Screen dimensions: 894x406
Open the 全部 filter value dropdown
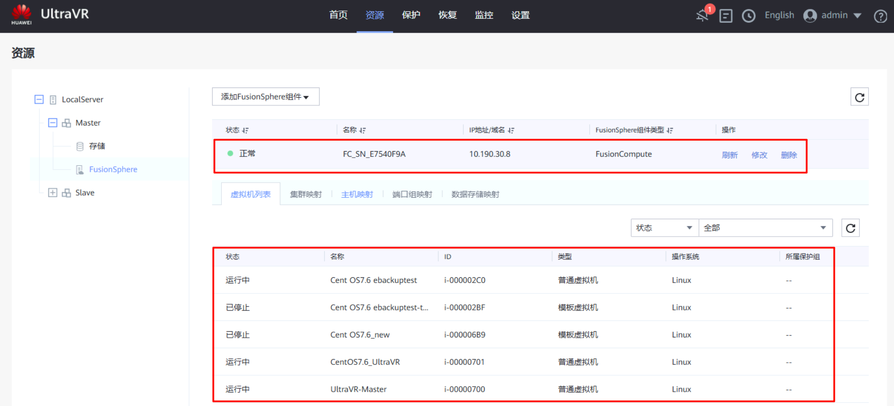click(765, 228)
